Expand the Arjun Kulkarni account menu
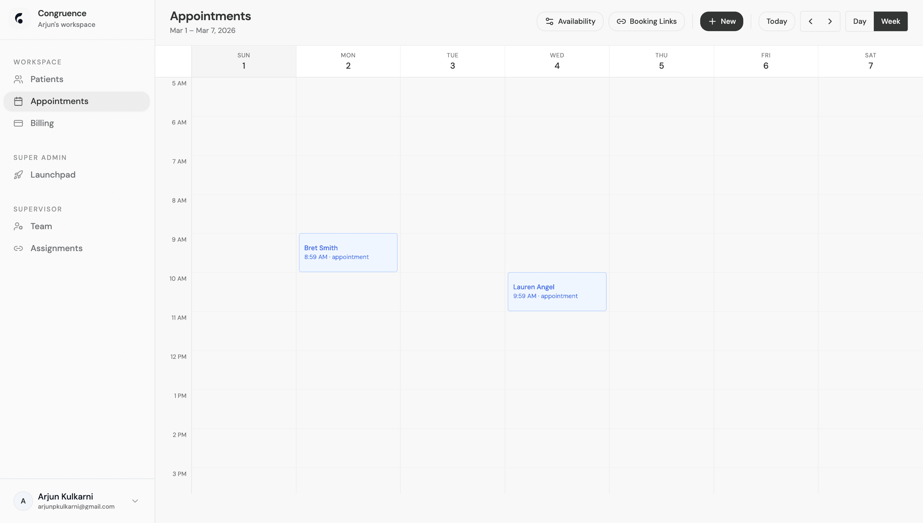Screen dimensions: 923x523 pyautogui.click(x=135, y=500)
